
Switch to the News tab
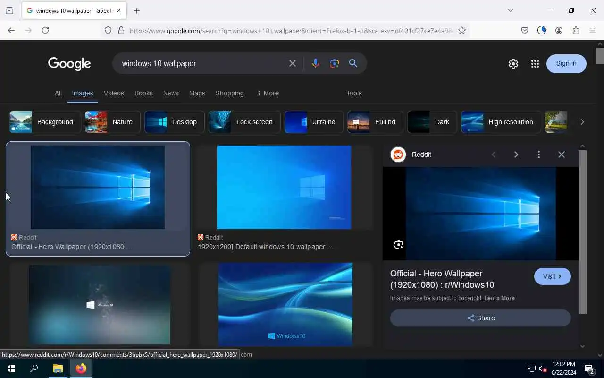point(171,93)
